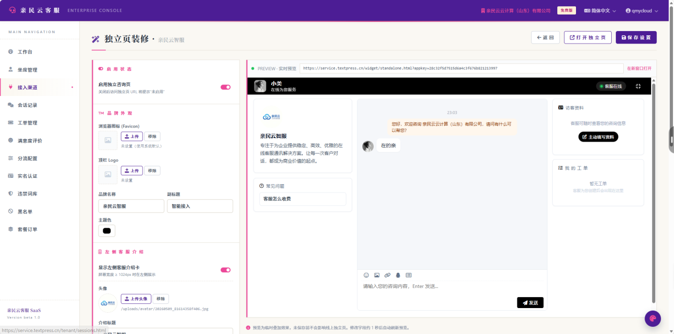The image size is (674, 334).
Task: Click the 分流配置 sliders icon
Action: (x=10, y=158)
